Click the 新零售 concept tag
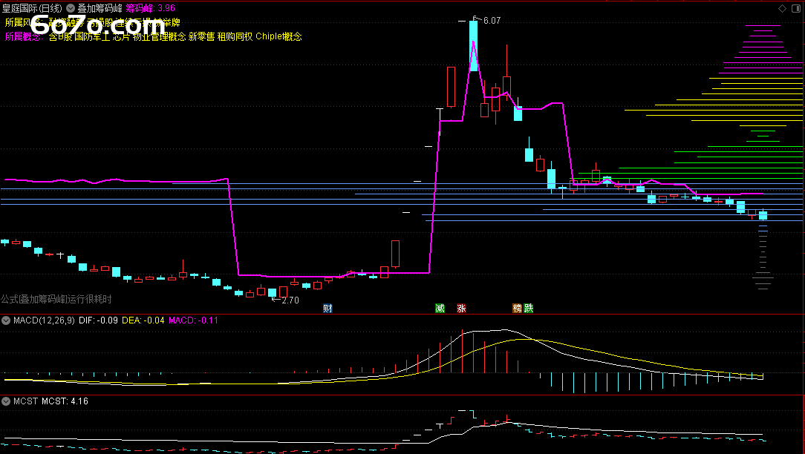Image resolution: width=805 pixels, height=454 pixels. 201,36
